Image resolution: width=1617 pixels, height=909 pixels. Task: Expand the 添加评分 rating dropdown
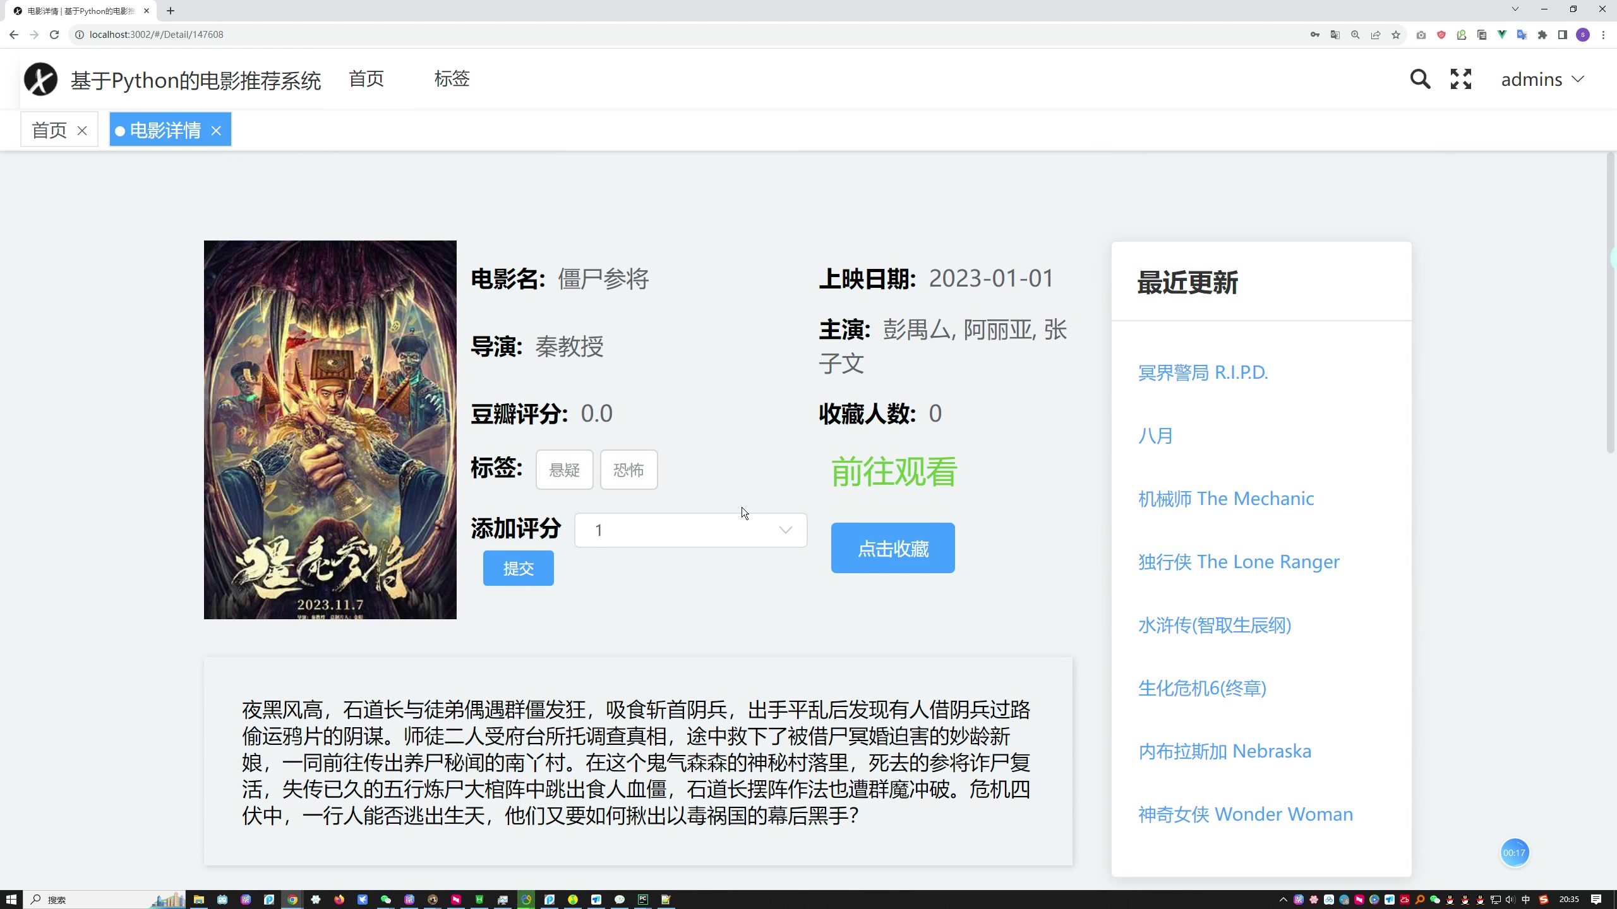pos(690,530)
